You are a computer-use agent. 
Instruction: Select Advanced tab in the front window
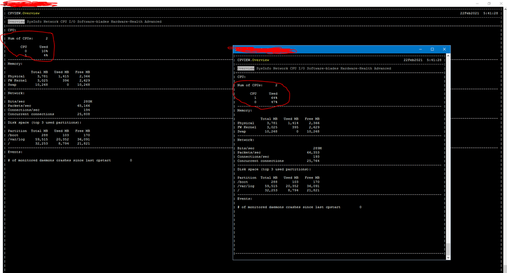coord(383,68)
